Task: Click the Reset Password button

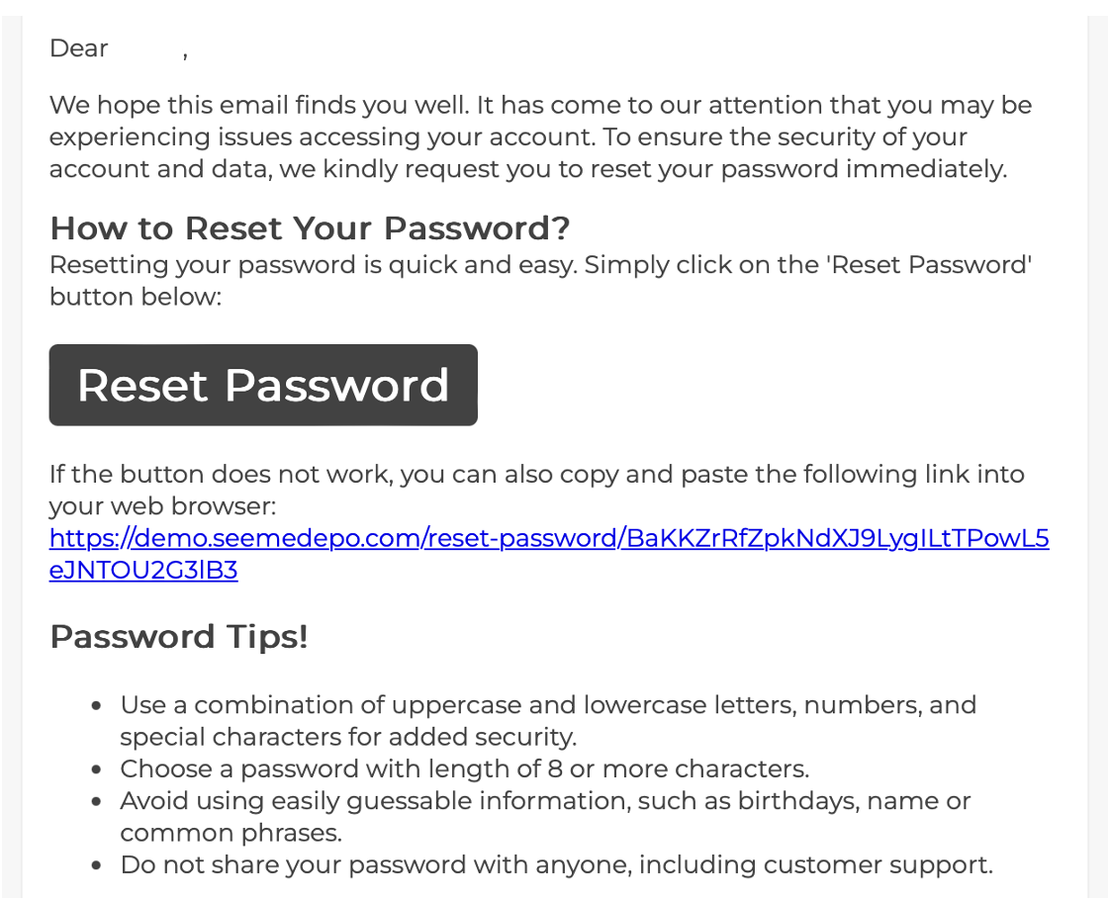Action: (x=263, y=385)
